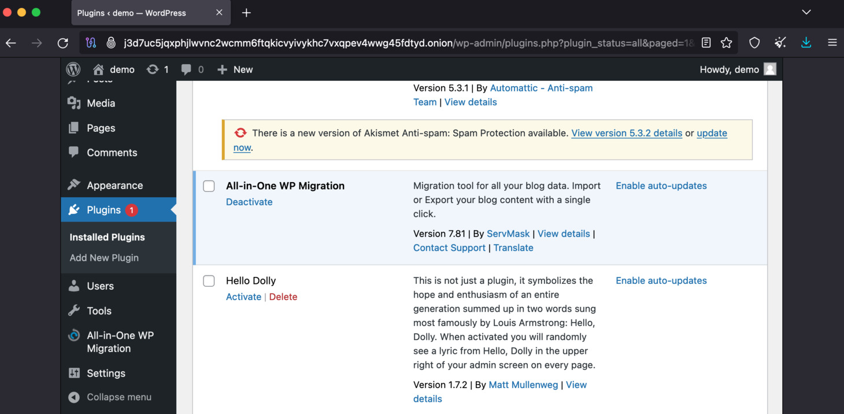The width and height of the screenshot is (844, 414).
Task: Click the Tor circuit icon in address bar
Action: pos(91,43)
